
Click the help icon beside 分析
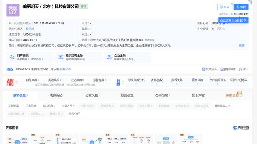coord(123,82)
